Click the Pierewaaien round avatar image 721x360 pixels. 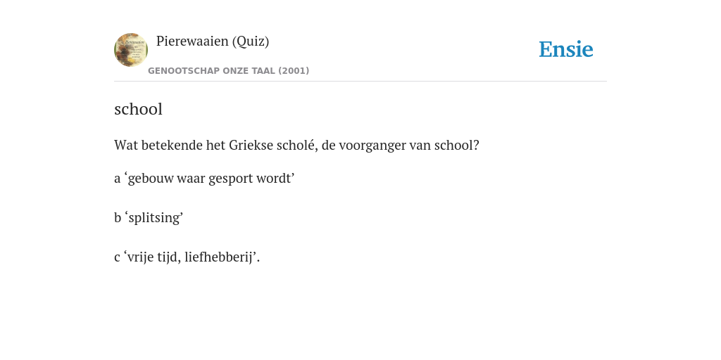click(131, 50)
